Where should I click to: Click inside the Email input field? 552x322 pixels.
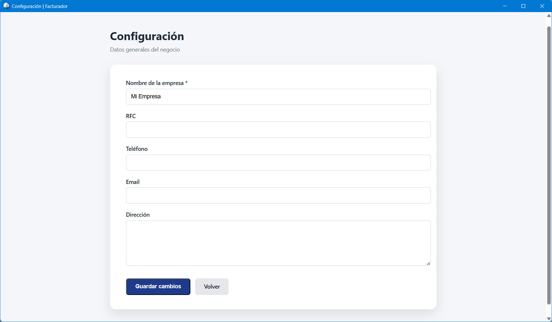pos(278,196)
